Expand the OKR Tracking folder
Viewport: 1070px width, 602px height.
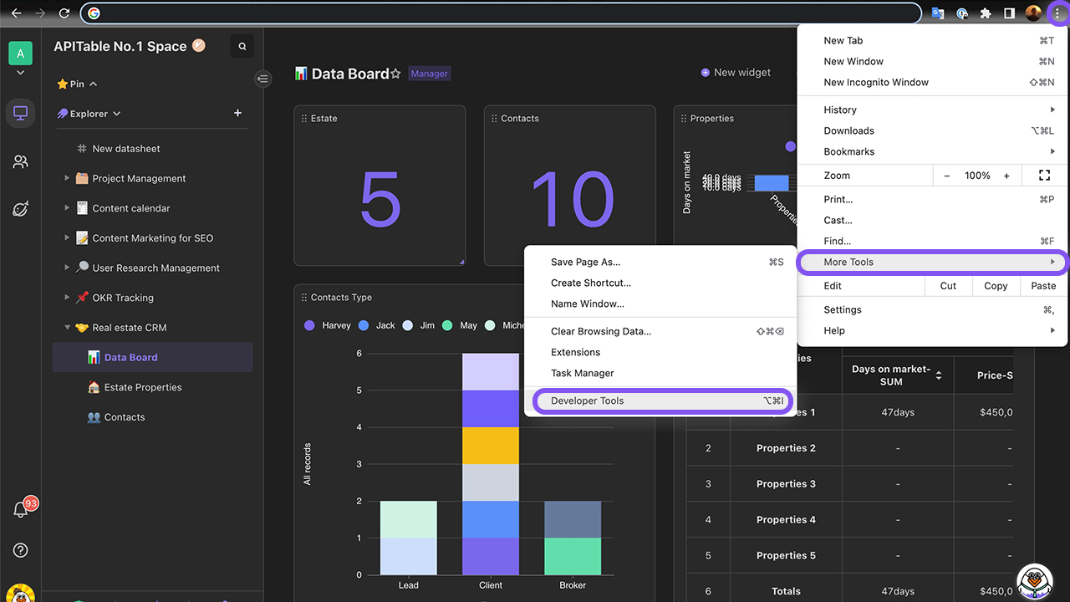[x=67, y=298]
